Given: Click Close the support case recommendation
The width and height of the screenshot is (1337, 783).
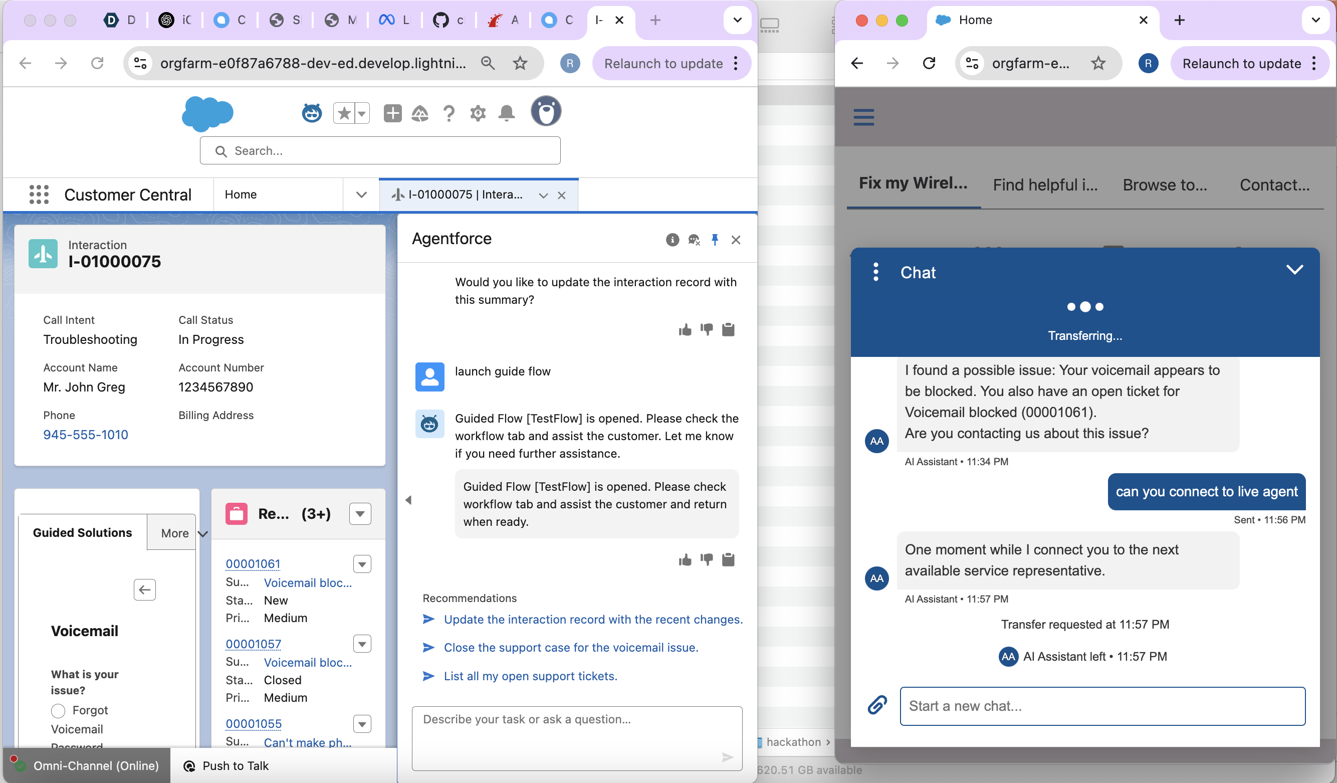Looking at the screenshot, I should click(571, 647).
